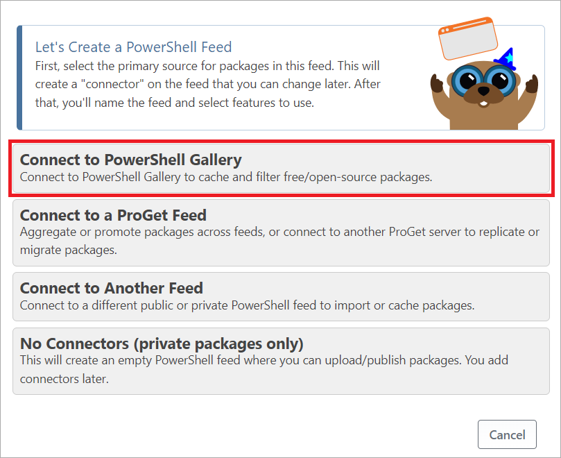Click the intro paragraph about primary source

click(208, 85)
